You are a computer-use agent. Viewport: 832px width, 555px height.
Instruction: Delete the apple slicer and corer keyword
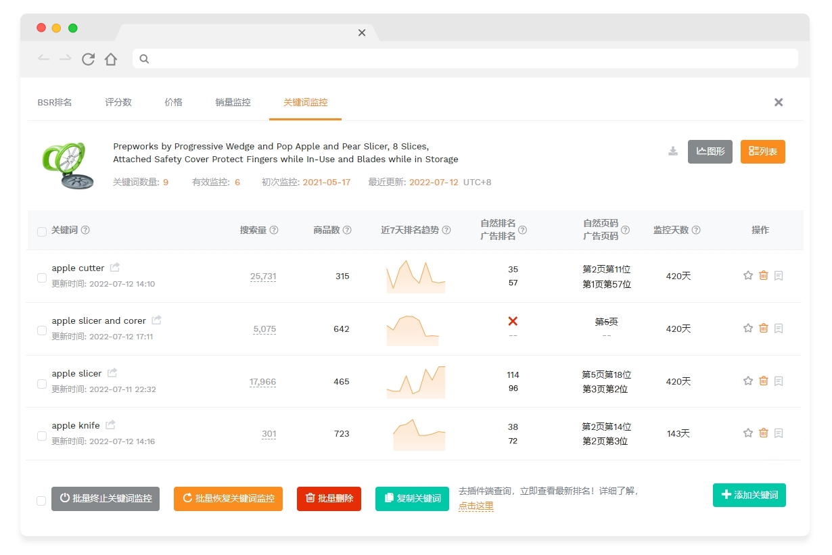(763, 329)
